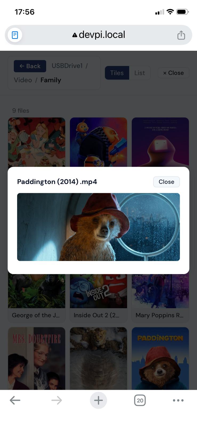Tap the share icon in address bar

[x=181, y=35]
